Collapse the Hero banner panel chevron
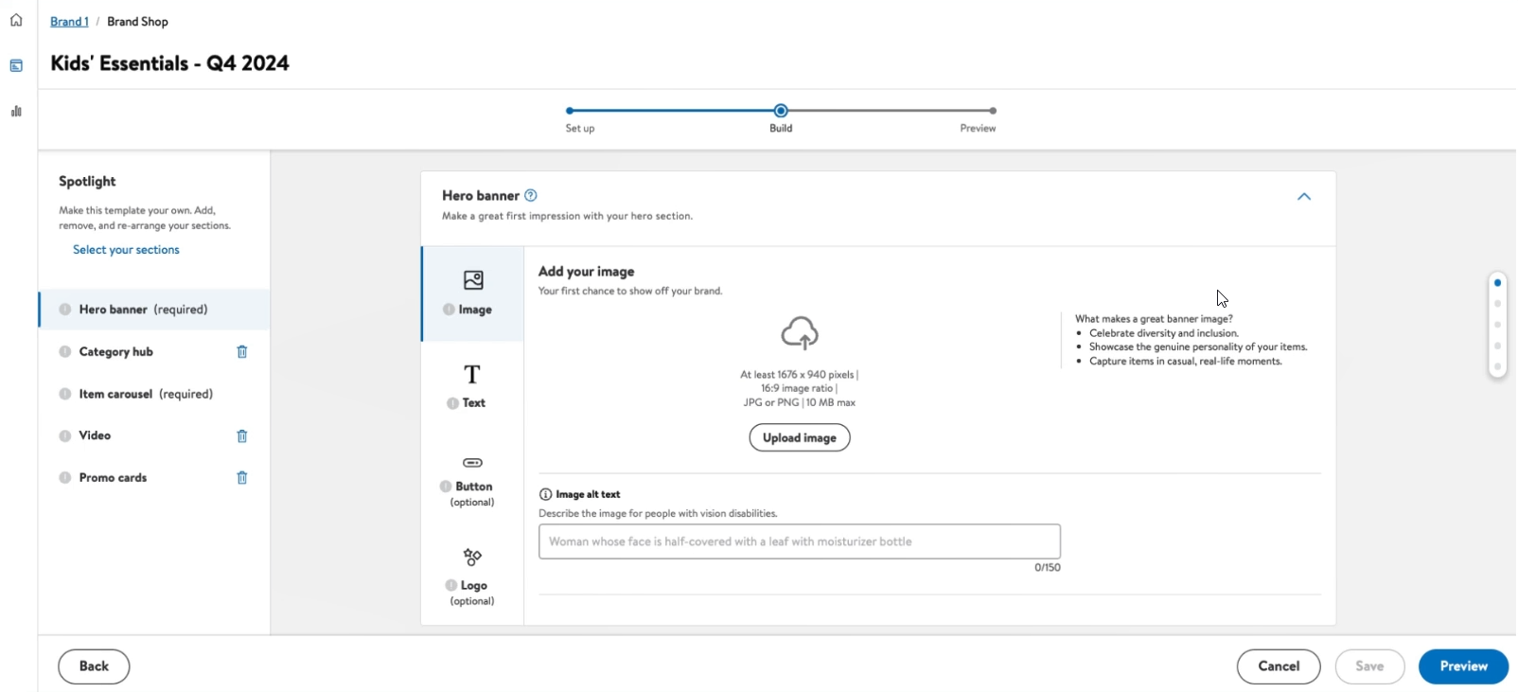 (x=1303, y=197)
